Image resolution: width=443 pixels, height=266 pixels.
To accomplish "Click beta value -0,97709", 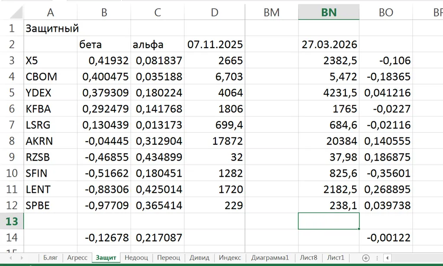I will coord(104,205).
